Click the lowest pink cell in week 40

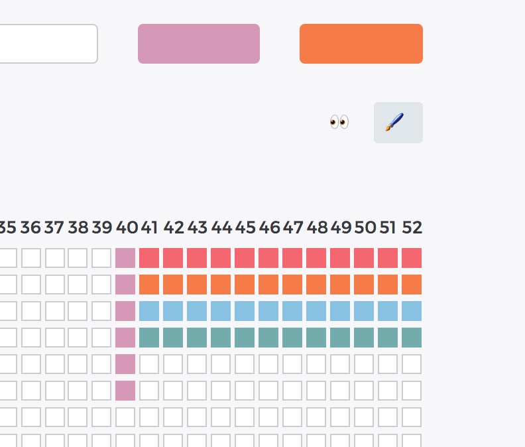click(x=125, y=391)
